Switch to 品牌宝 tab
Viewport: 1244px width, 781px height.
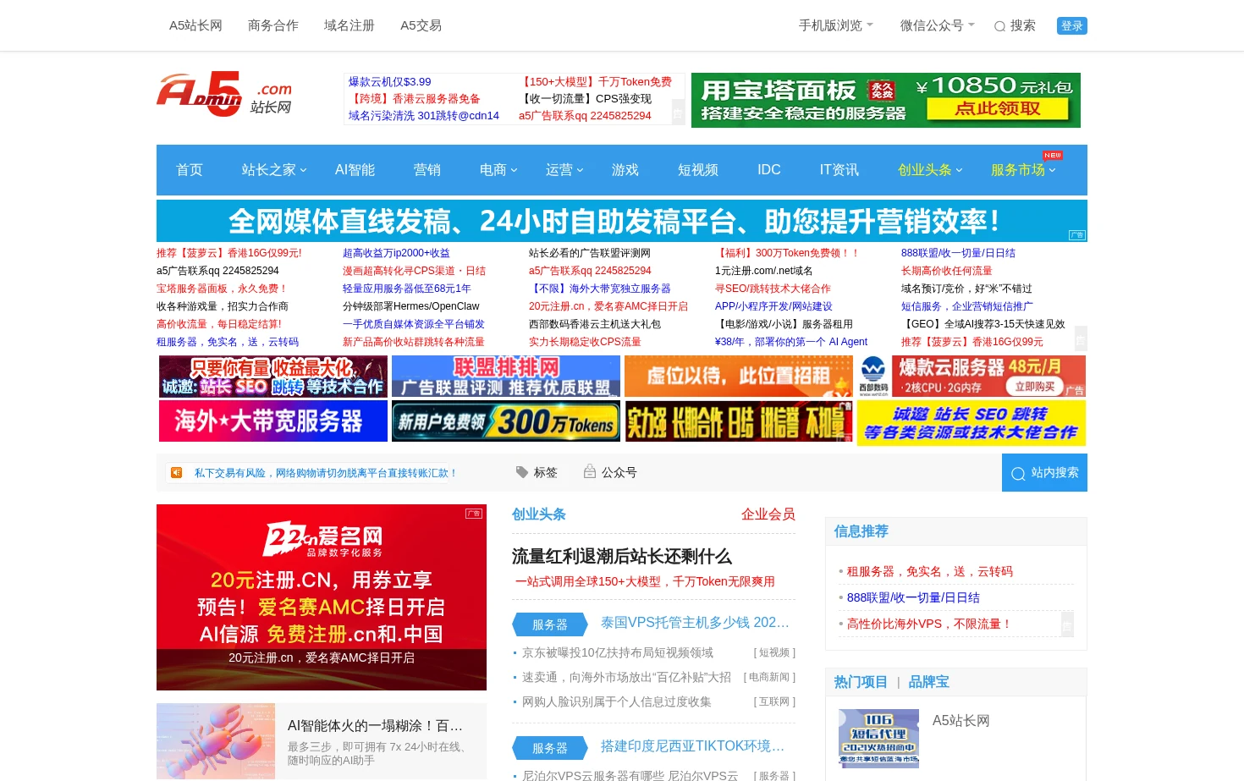pos(929,682)
